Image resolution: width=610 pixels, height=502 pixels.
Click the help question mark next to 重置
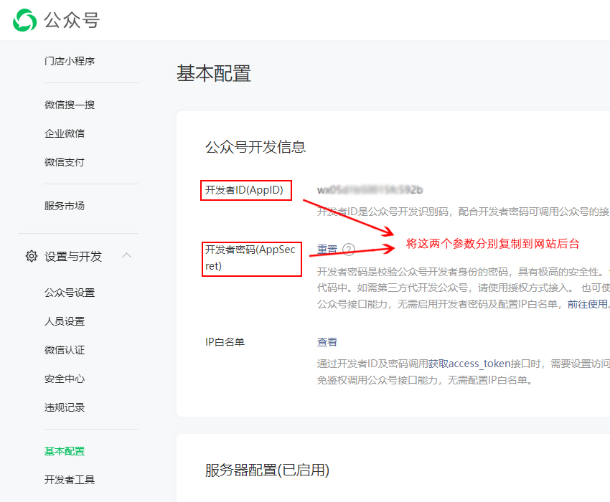tap(349, 250)
